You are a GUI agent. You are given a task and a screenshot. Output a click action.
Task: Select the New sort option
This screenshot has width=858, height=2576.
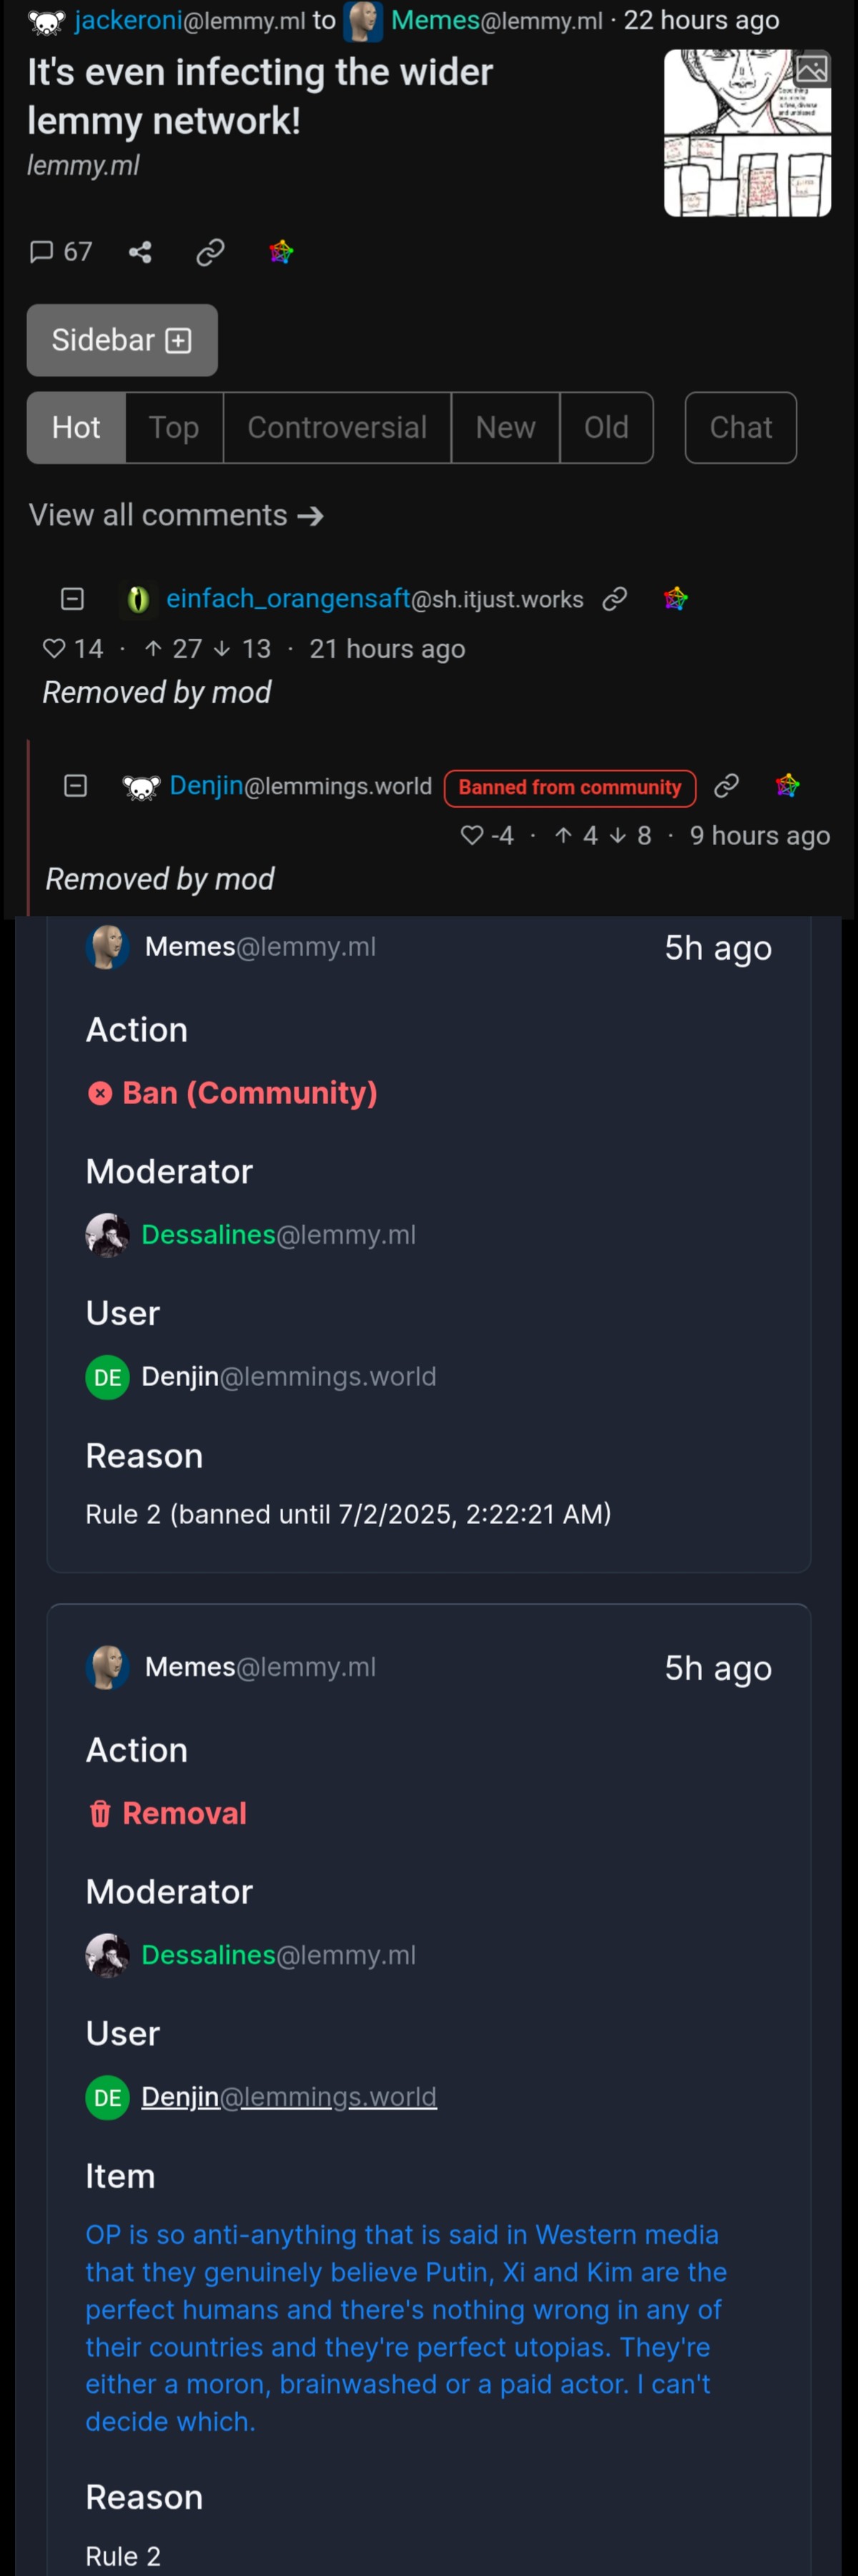pos(506,428)
